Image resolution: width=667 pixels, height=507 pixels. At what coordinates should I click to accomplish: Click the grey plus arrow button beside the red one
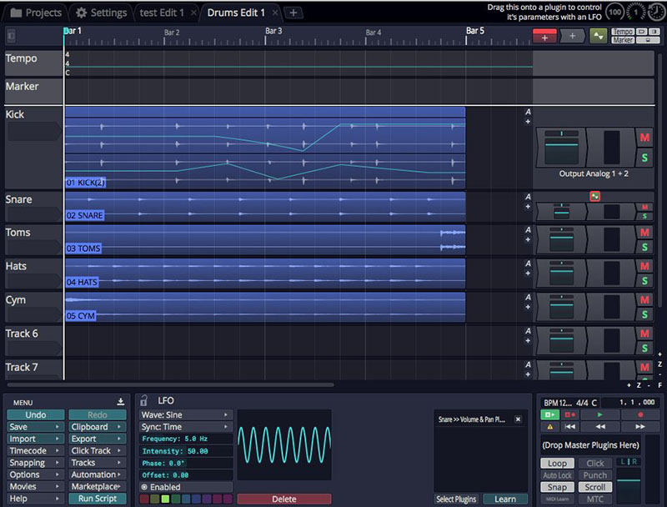572,36
